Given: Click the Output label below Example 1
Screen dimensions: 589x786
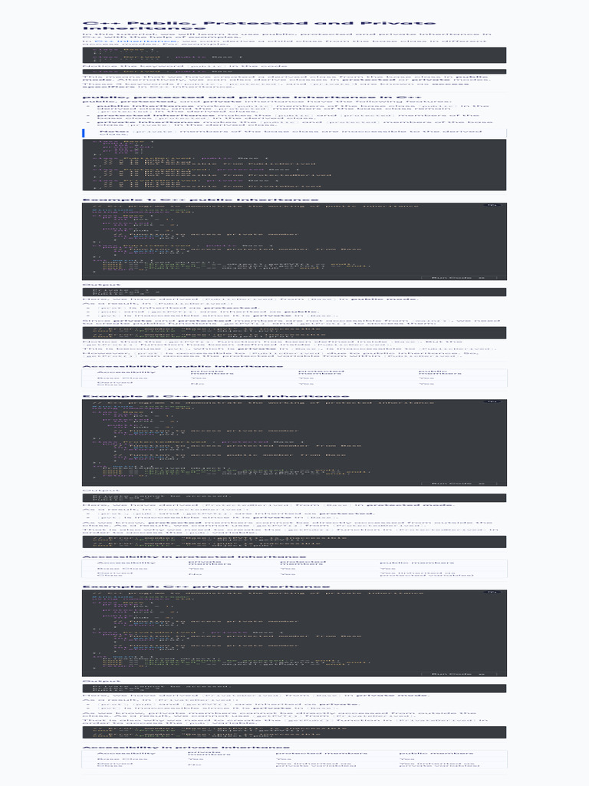Looking at the screenshot, I should 102,285.
